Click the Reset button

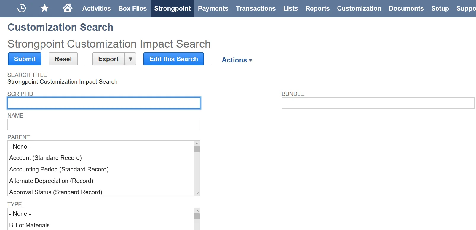[63, 59]
